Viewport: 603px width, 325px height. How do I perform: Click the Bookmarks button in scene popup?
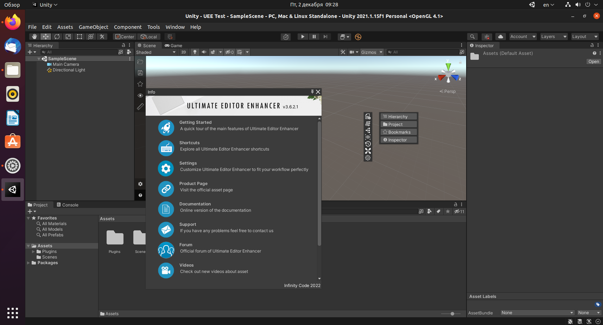(399, 132)
